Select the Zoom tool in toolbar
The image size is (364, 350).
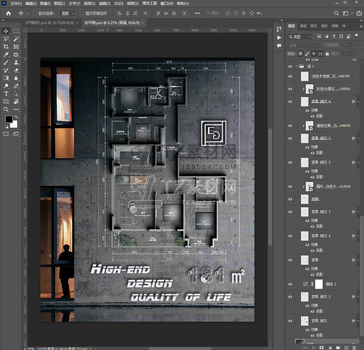tap(6, 109)
